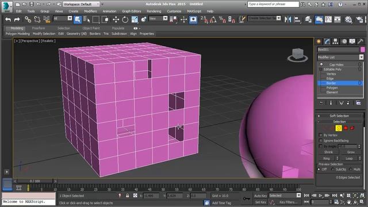Viewport: 368px width, 207px height.
Task: Click the Shrink selection button
Action: pyautogui.click(x=328, y=152)
